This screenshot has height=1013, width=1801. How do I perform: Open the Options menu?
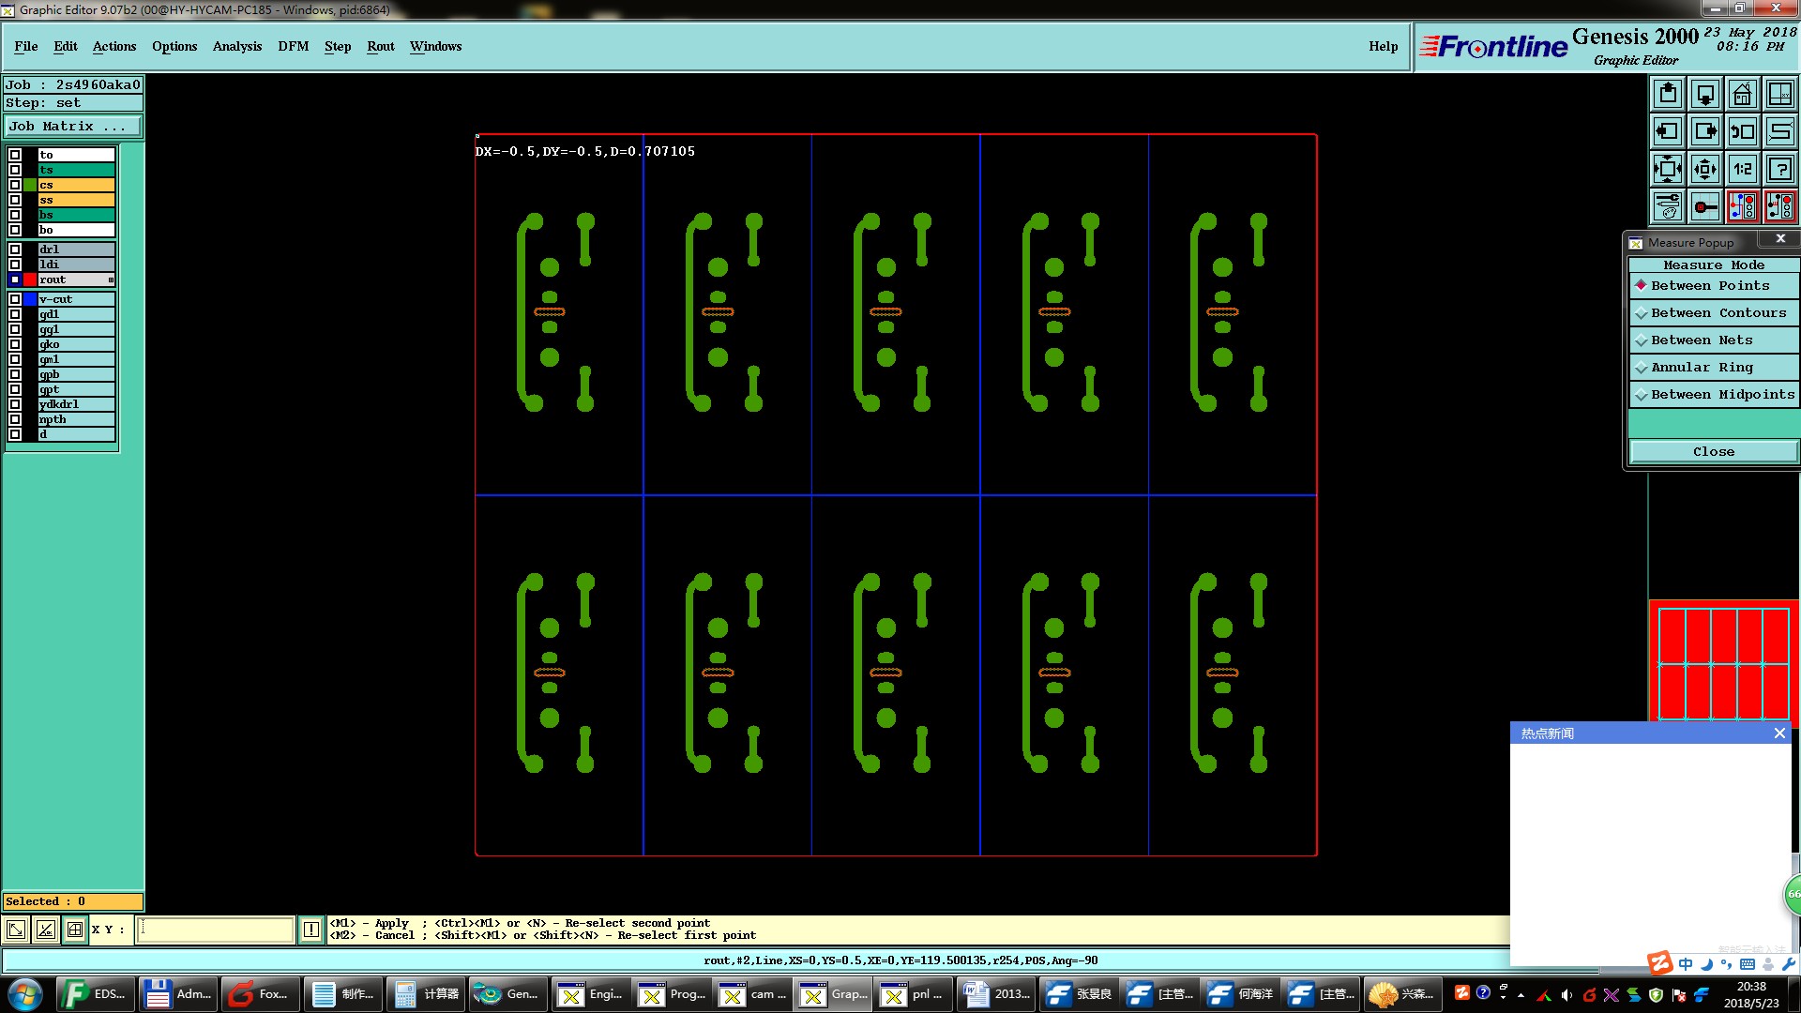click(174, 46)
